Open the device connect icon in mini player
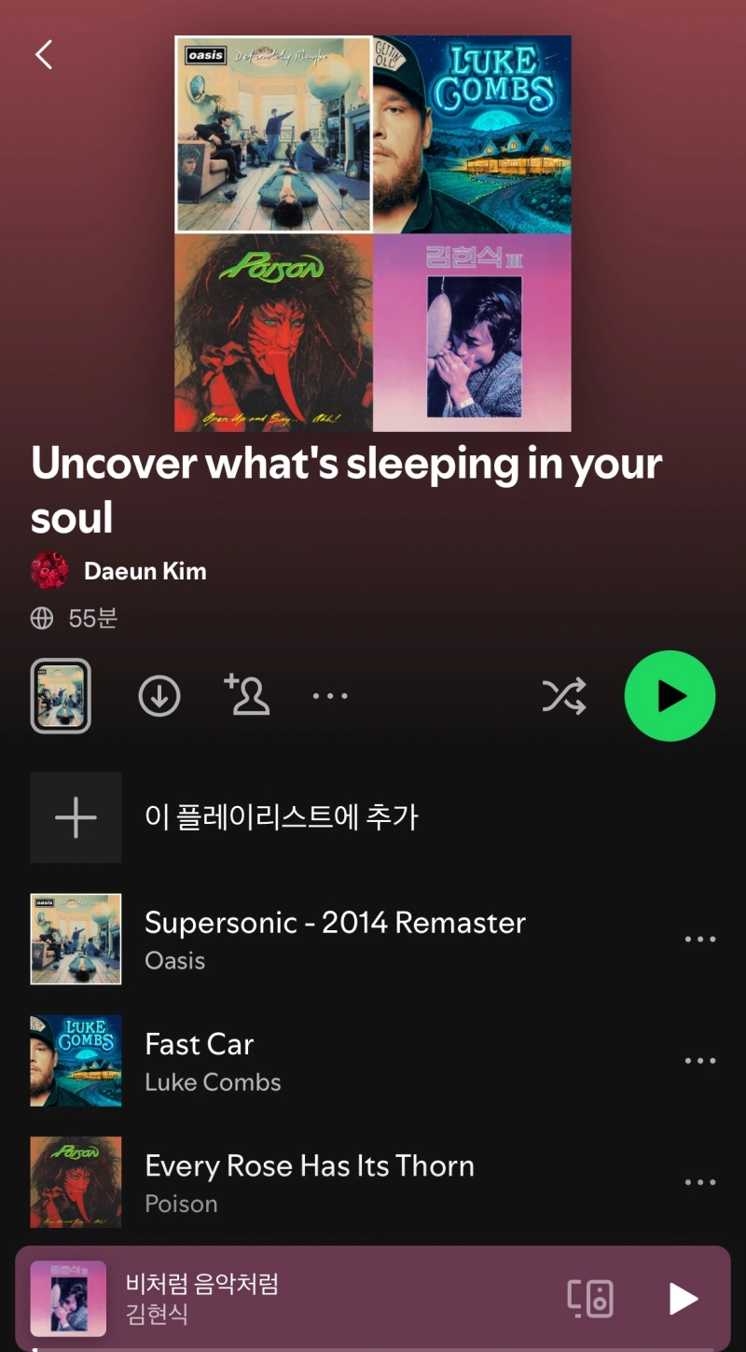 (x=590, y=1299)
